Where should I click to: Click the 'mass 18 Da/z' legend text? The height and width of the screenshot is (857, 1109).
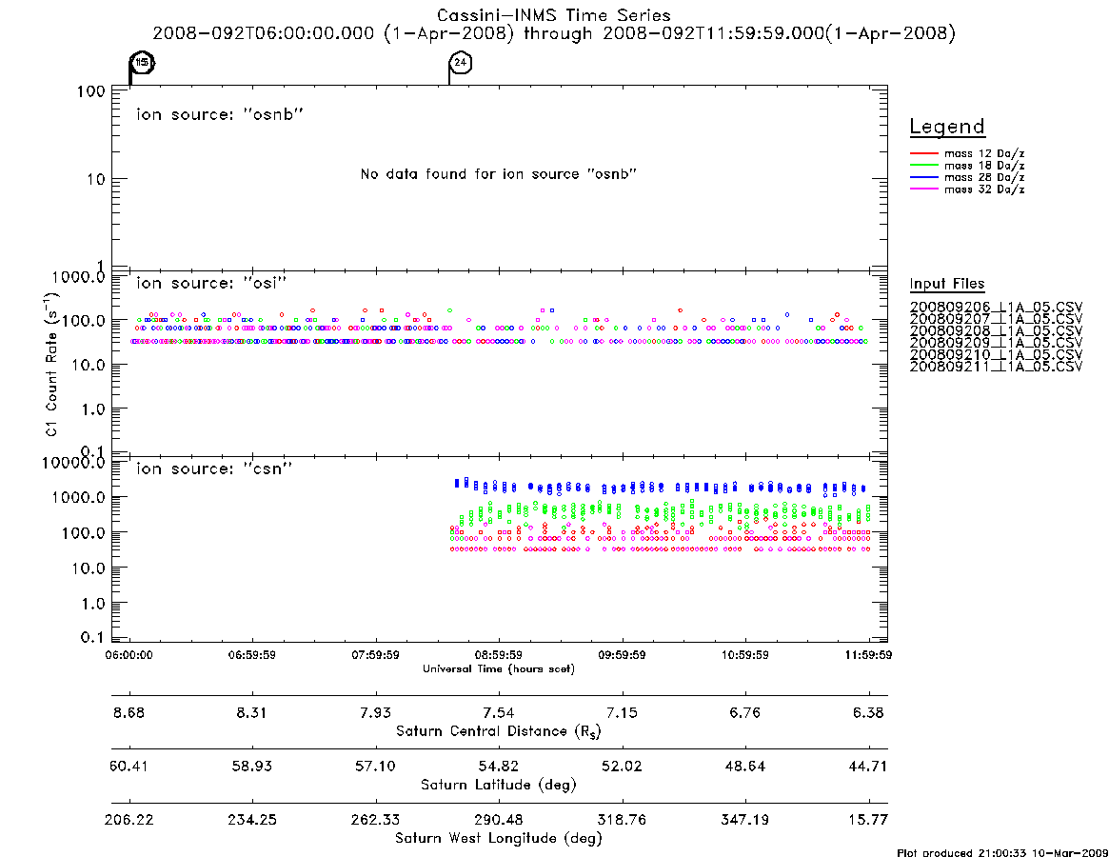click(x=984, y=166)
